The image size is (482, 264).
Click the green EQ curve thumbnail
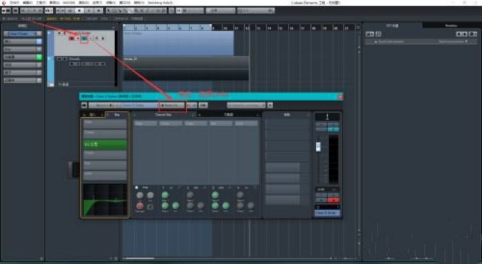click(105, 200)
